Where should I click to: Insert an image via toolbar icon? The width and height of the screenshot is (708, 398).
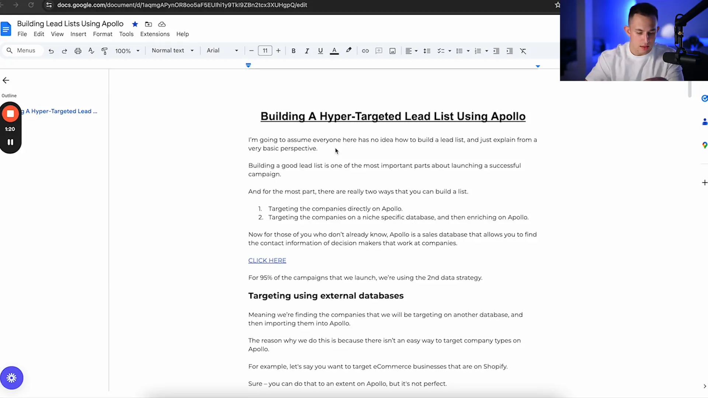tap(392, 51)
